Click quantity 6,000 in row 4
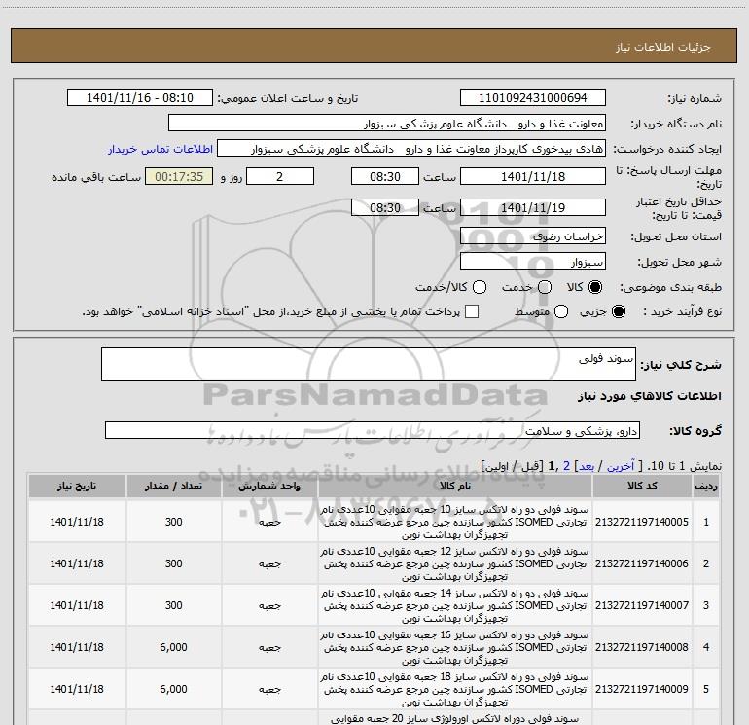Viewport: 749px width, 725px height. tap(173, 647)
